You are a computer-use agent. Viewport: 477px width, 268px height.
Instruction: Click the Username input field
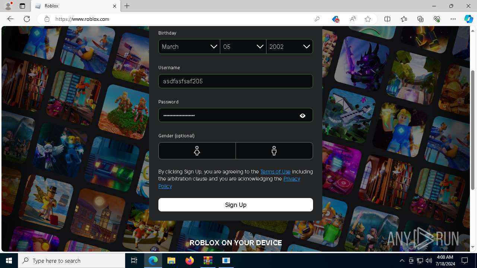236,81
